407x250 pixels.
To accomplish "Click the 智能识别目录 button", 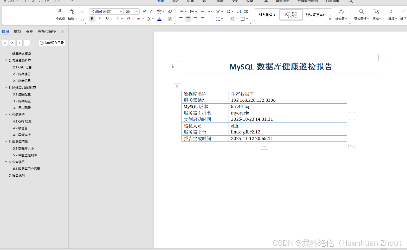I will click(x=52, y=43).
